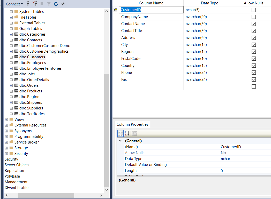Click the Allow Nulls column header
This screenshot has width=271, height=199.
click(x=253, y=3)
